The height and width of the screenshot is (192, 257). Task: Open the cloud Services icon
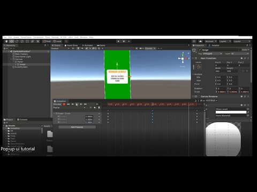[x=200, y=41]
